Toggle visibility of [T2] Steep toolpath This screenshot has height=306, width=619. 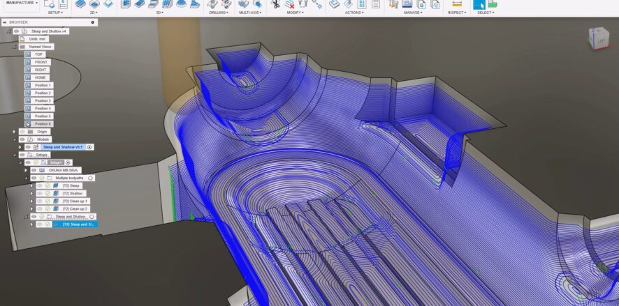(x=41, y=186)
